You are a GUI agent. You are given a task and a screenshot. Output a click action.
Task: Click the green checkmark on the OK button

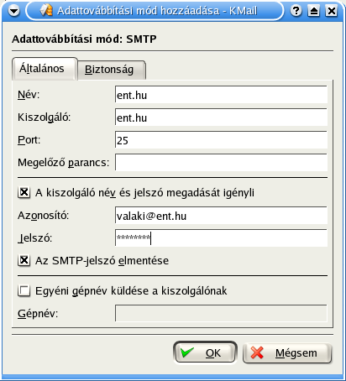pos(187,352)
